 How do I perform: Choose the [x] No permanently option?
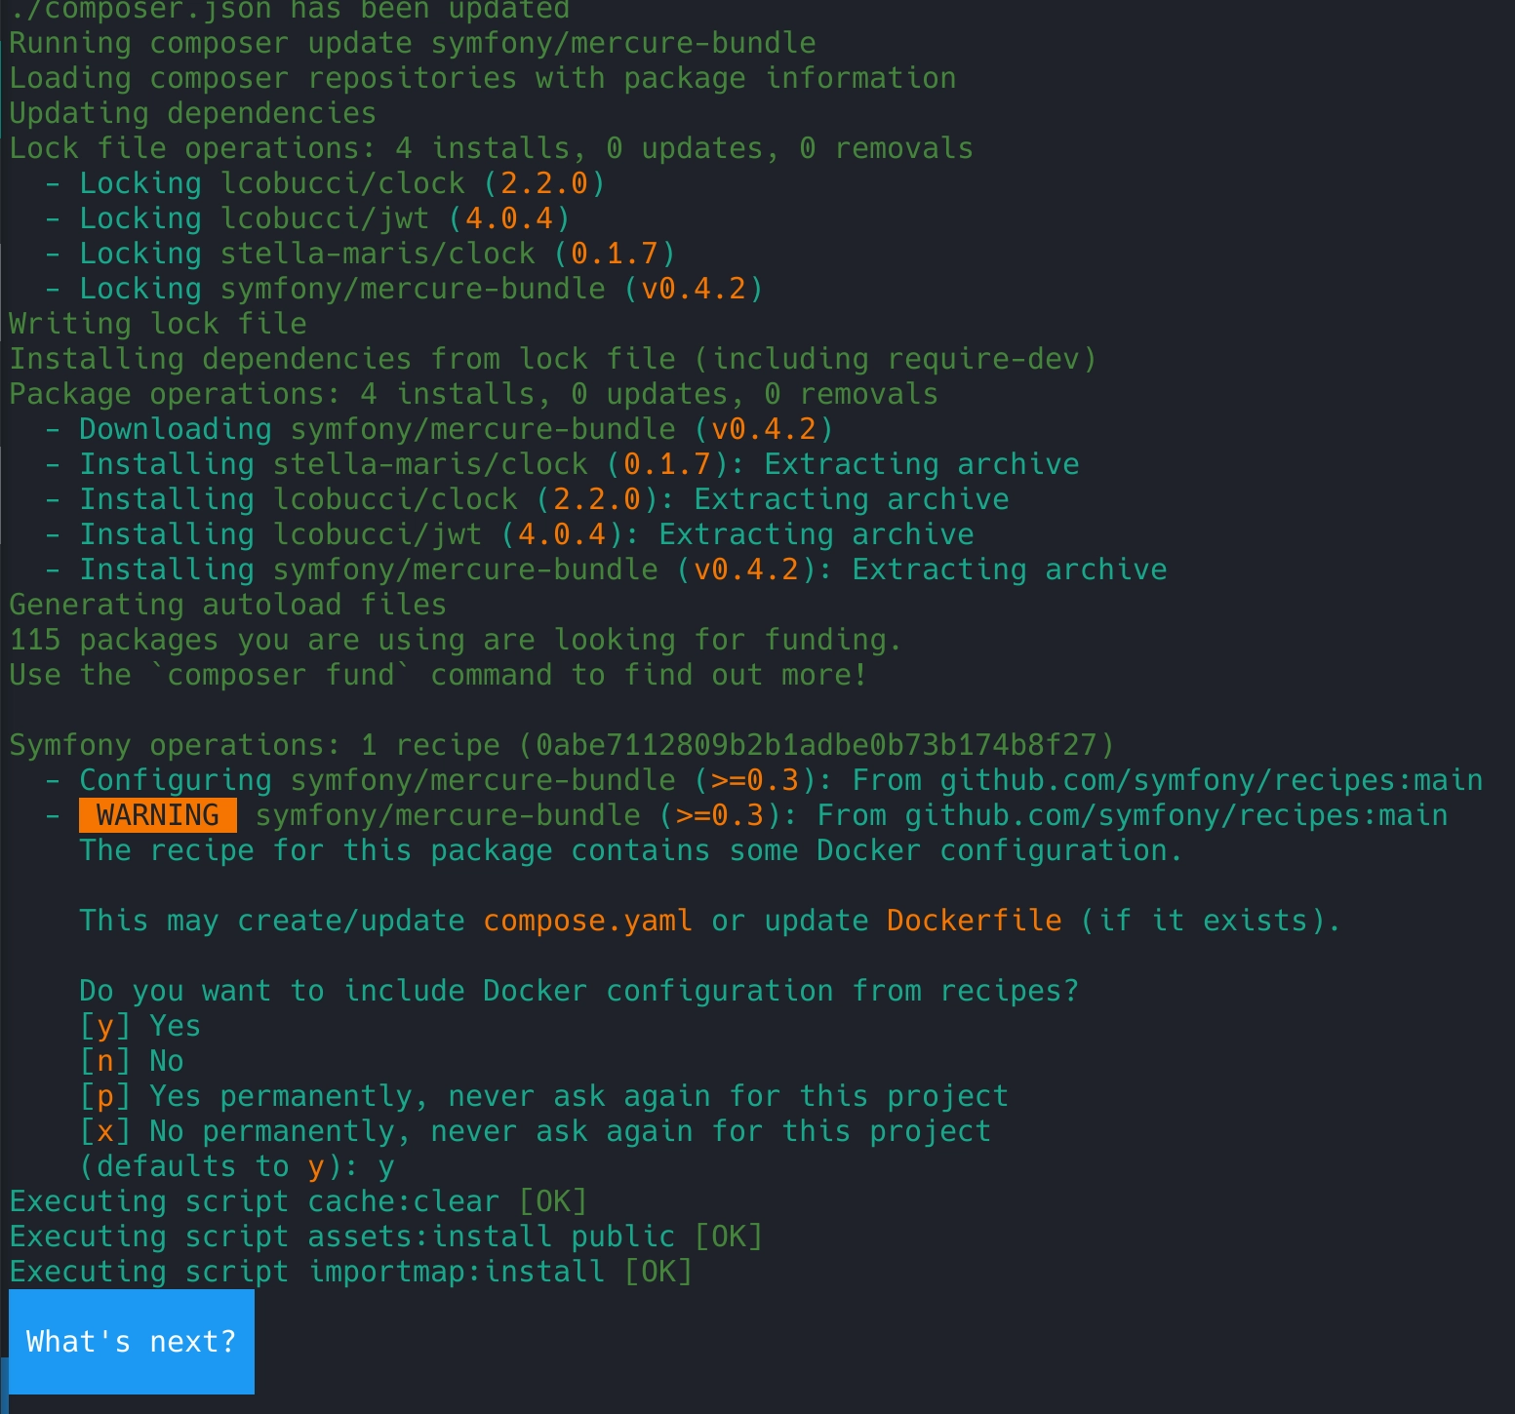coord(535,1131)
